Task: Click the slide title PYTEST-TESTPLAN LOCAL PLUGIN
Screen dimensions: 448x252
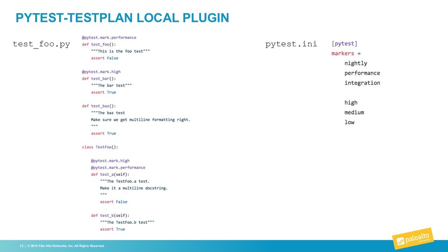Action: click(122, 17)
